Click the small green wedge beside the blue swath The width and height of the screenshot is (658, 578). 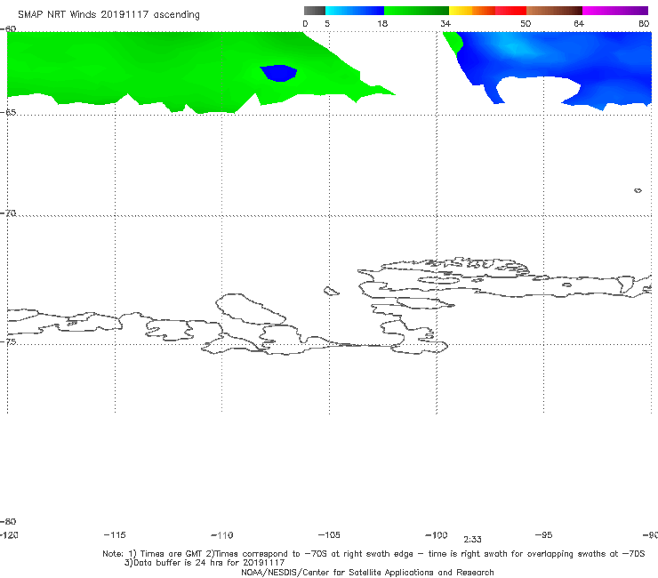[x=453, y=42]
